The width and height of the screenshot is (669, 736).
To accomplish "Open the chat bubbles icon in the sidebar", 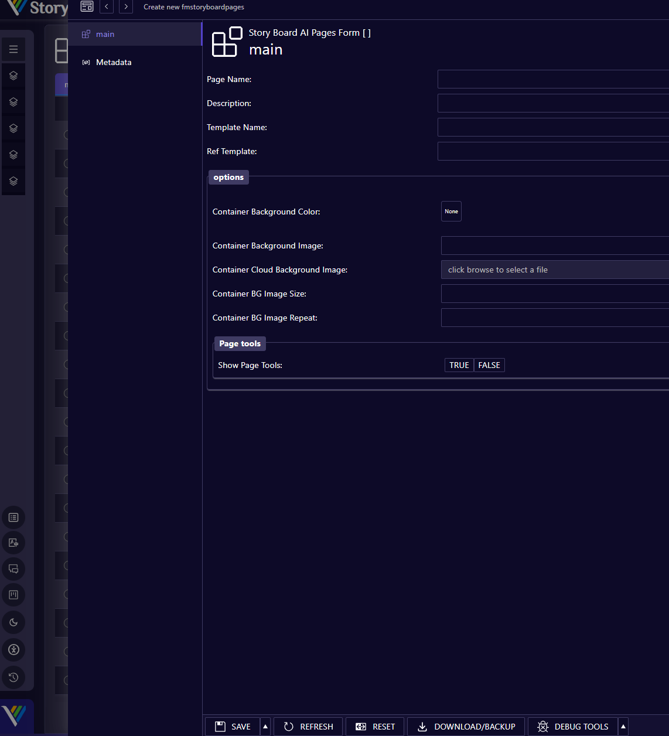I will 13,568.
